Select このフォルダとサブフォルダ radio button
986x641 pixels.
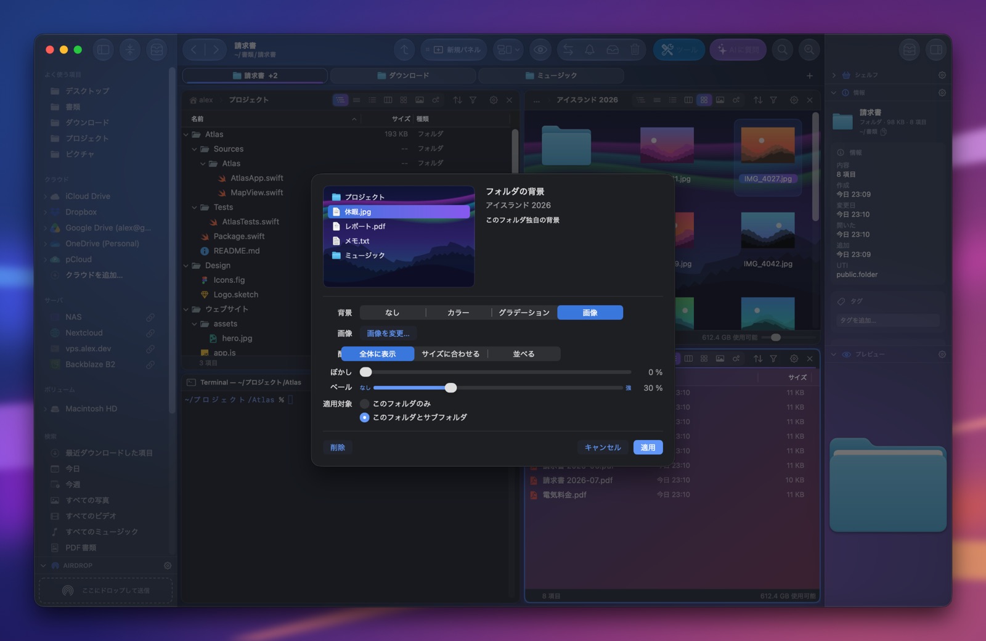(x=365, y=417)
